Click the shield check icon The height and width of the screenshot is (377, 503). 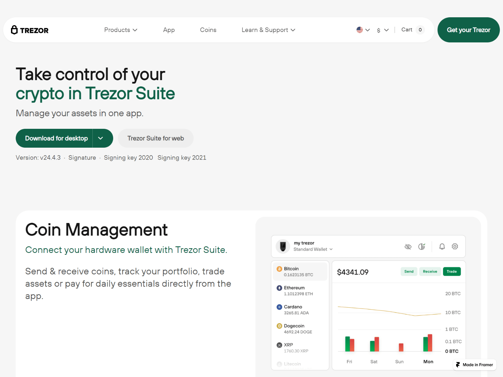[x=422, y=247]
